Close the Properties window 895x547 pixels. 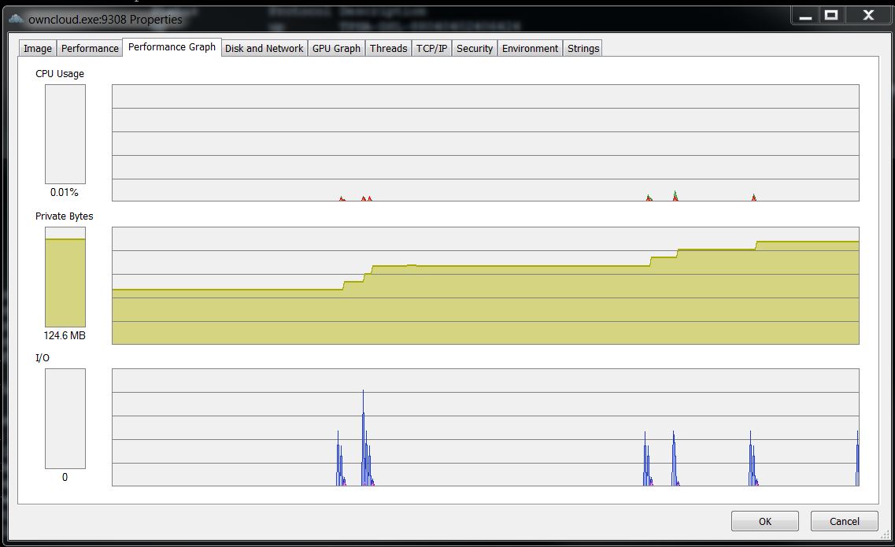pyautogui.click(x=868, y=16)
